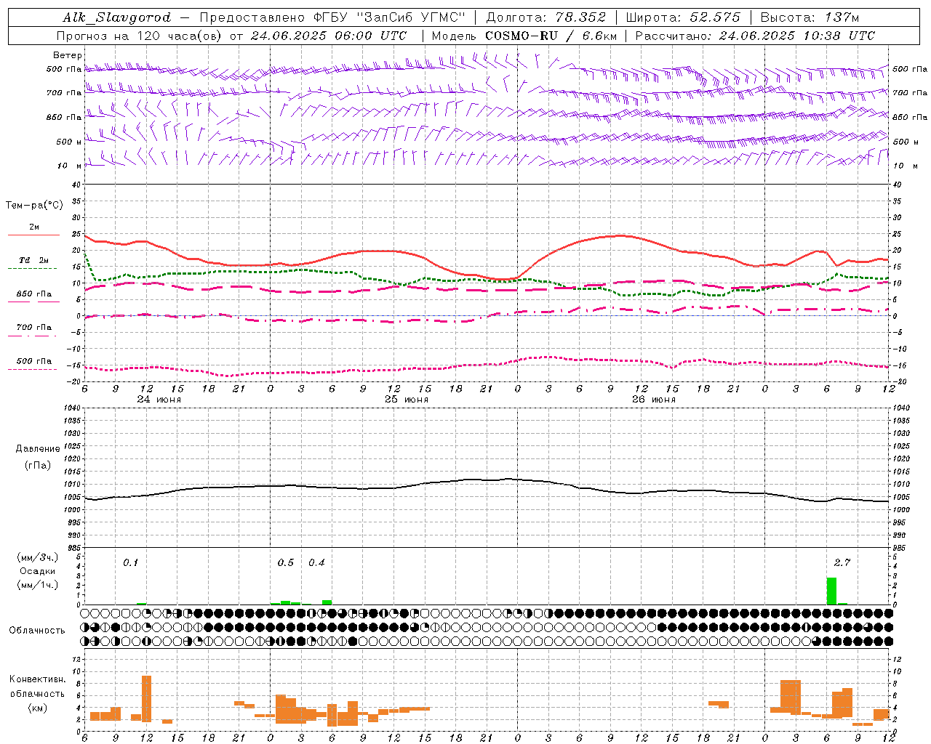Click the Td 2м legend label
This screenshot has width=931, height=744.
[33, 260]
